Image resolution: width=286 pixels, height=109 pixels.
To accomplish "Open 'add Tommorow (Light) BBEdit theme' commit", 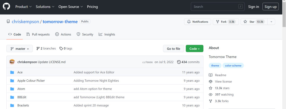I will point(99,97).
